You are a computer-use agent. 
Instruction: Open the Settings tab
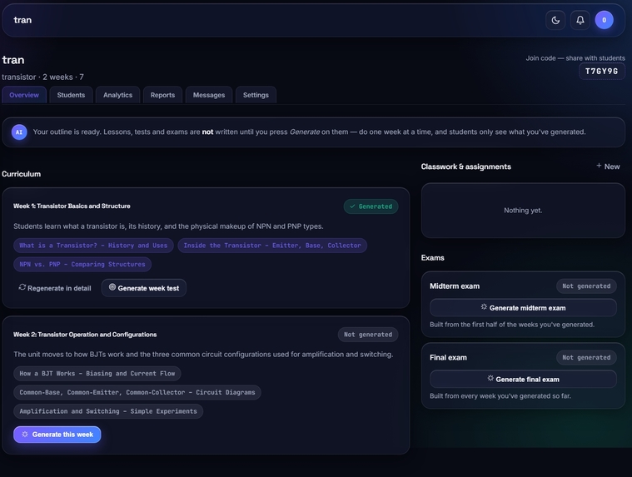pos(256,95)
